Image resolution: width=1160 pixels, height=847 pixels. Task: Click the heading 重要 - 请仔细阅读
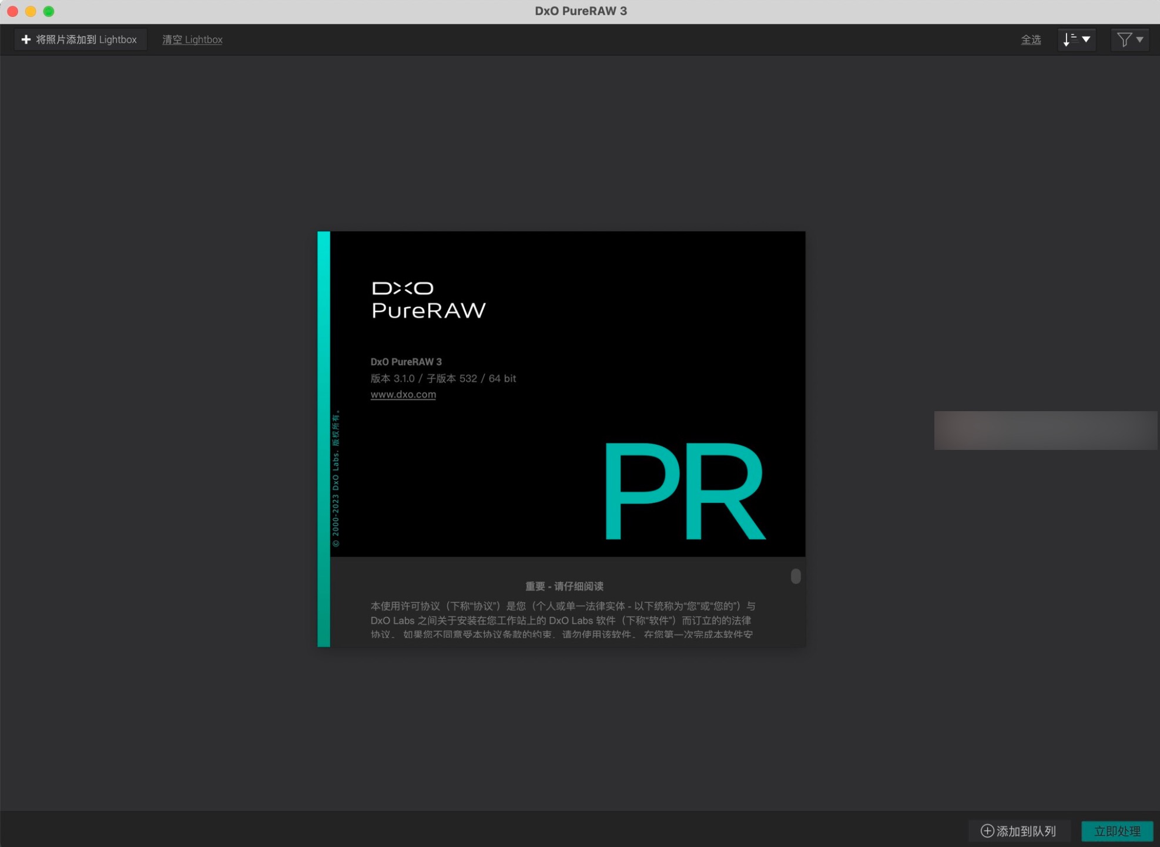coord(564,586)
